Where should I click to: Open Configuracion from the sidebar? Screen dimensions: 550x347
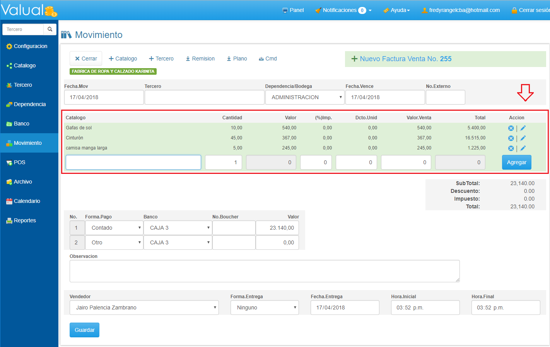pos(30,46)
